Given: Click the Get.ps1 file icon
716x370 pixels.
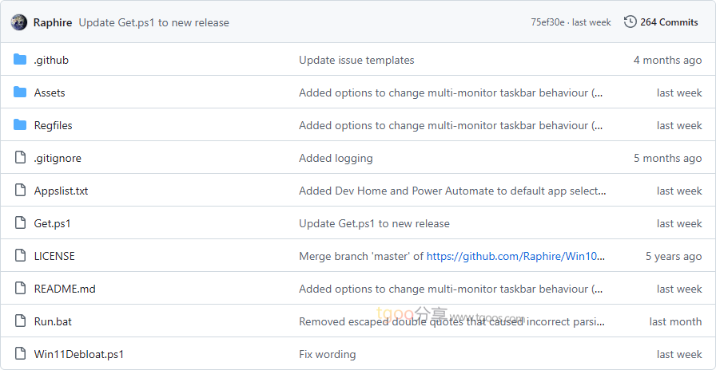Looking at the screenshot, I should [20, 223].
